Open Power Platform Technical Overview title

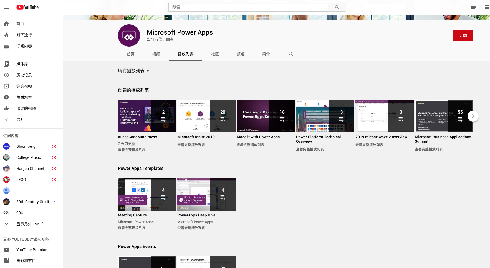pos(318,139)
